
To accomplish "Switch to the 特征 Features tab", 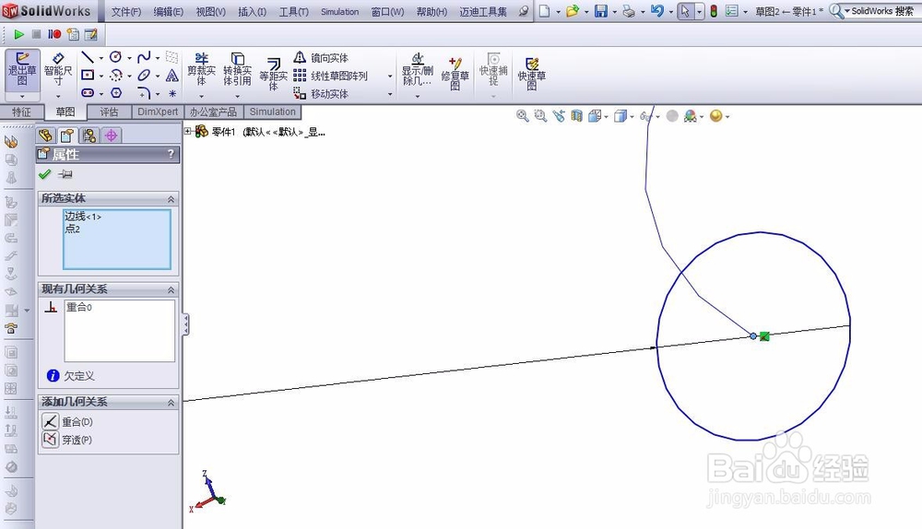I will 21,112.
